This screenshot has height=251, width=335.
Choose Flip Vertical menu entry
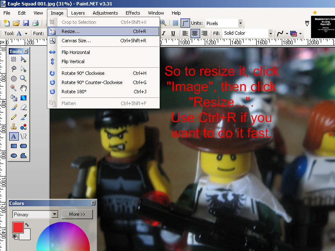pyautogui.click(x=103, y=61)
